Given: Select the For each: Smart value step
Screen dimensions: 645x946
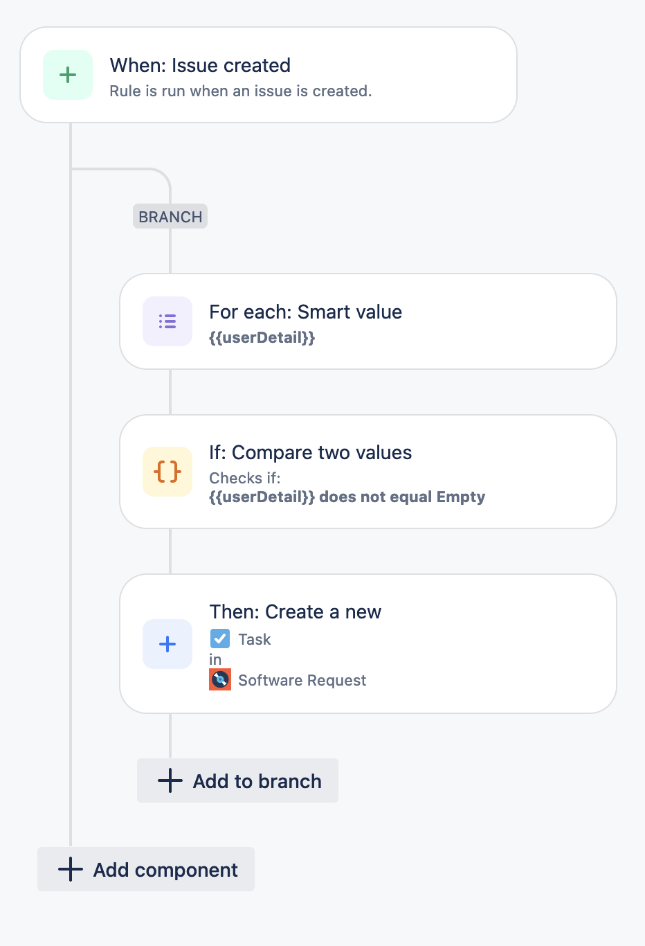Looking at the screenshot, I should tap(368, 321).
